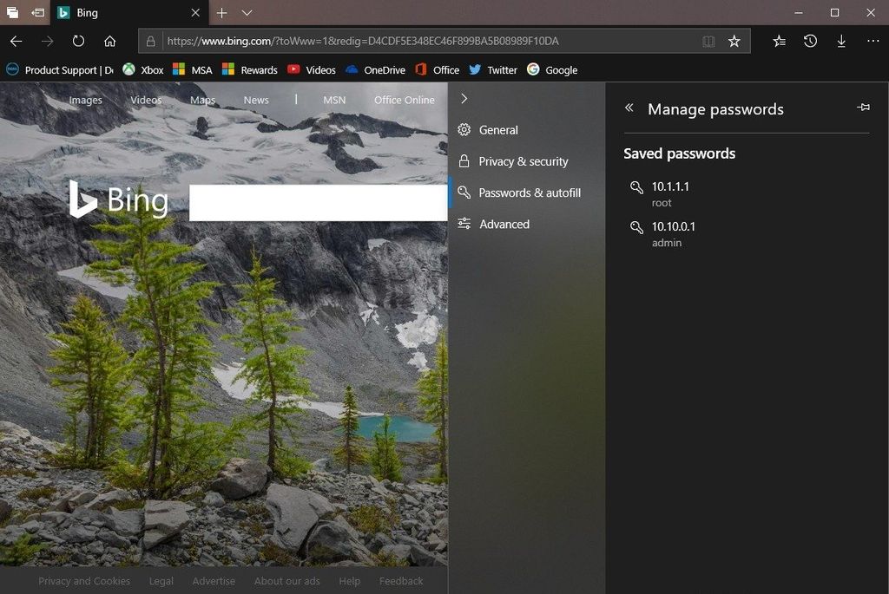Pin the Manage passwords panel
The height and width of the screenshot is (594, 889).
pyautogui.click(x=863, y=107)
